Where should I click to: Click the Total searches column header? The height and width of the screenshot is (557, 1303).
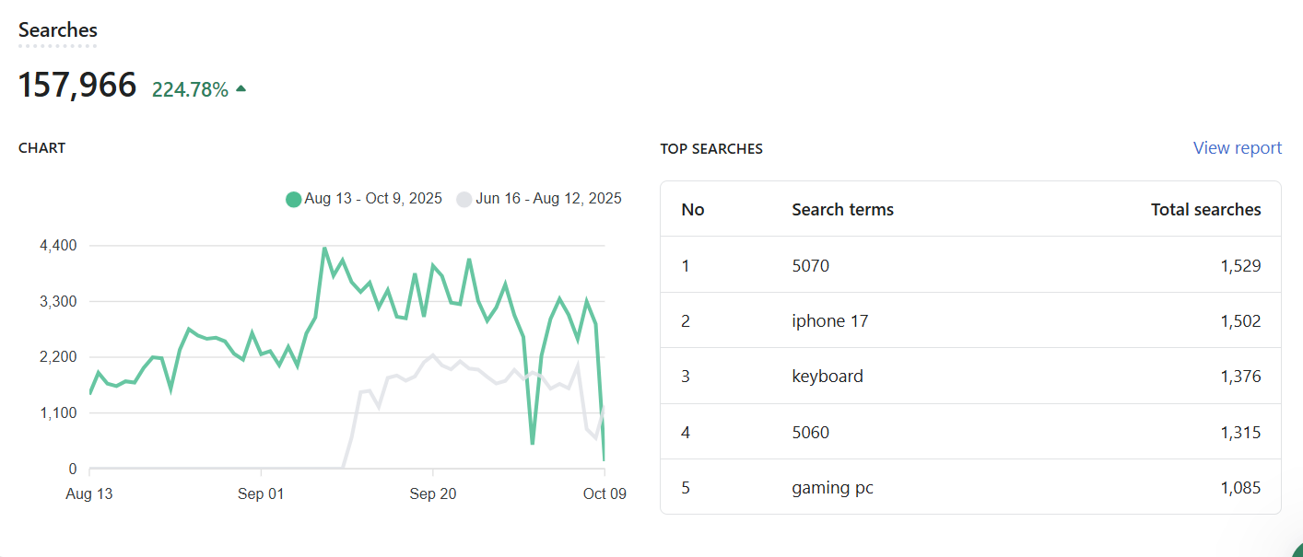pos(1205,210)
